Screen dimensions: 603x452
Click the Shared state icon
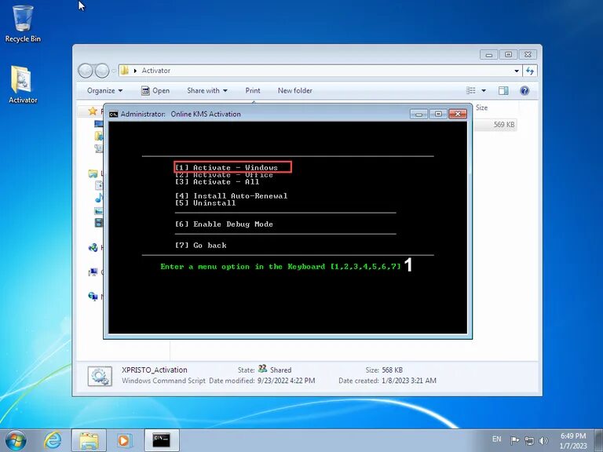pyautogui.click(x=263, y=369)
